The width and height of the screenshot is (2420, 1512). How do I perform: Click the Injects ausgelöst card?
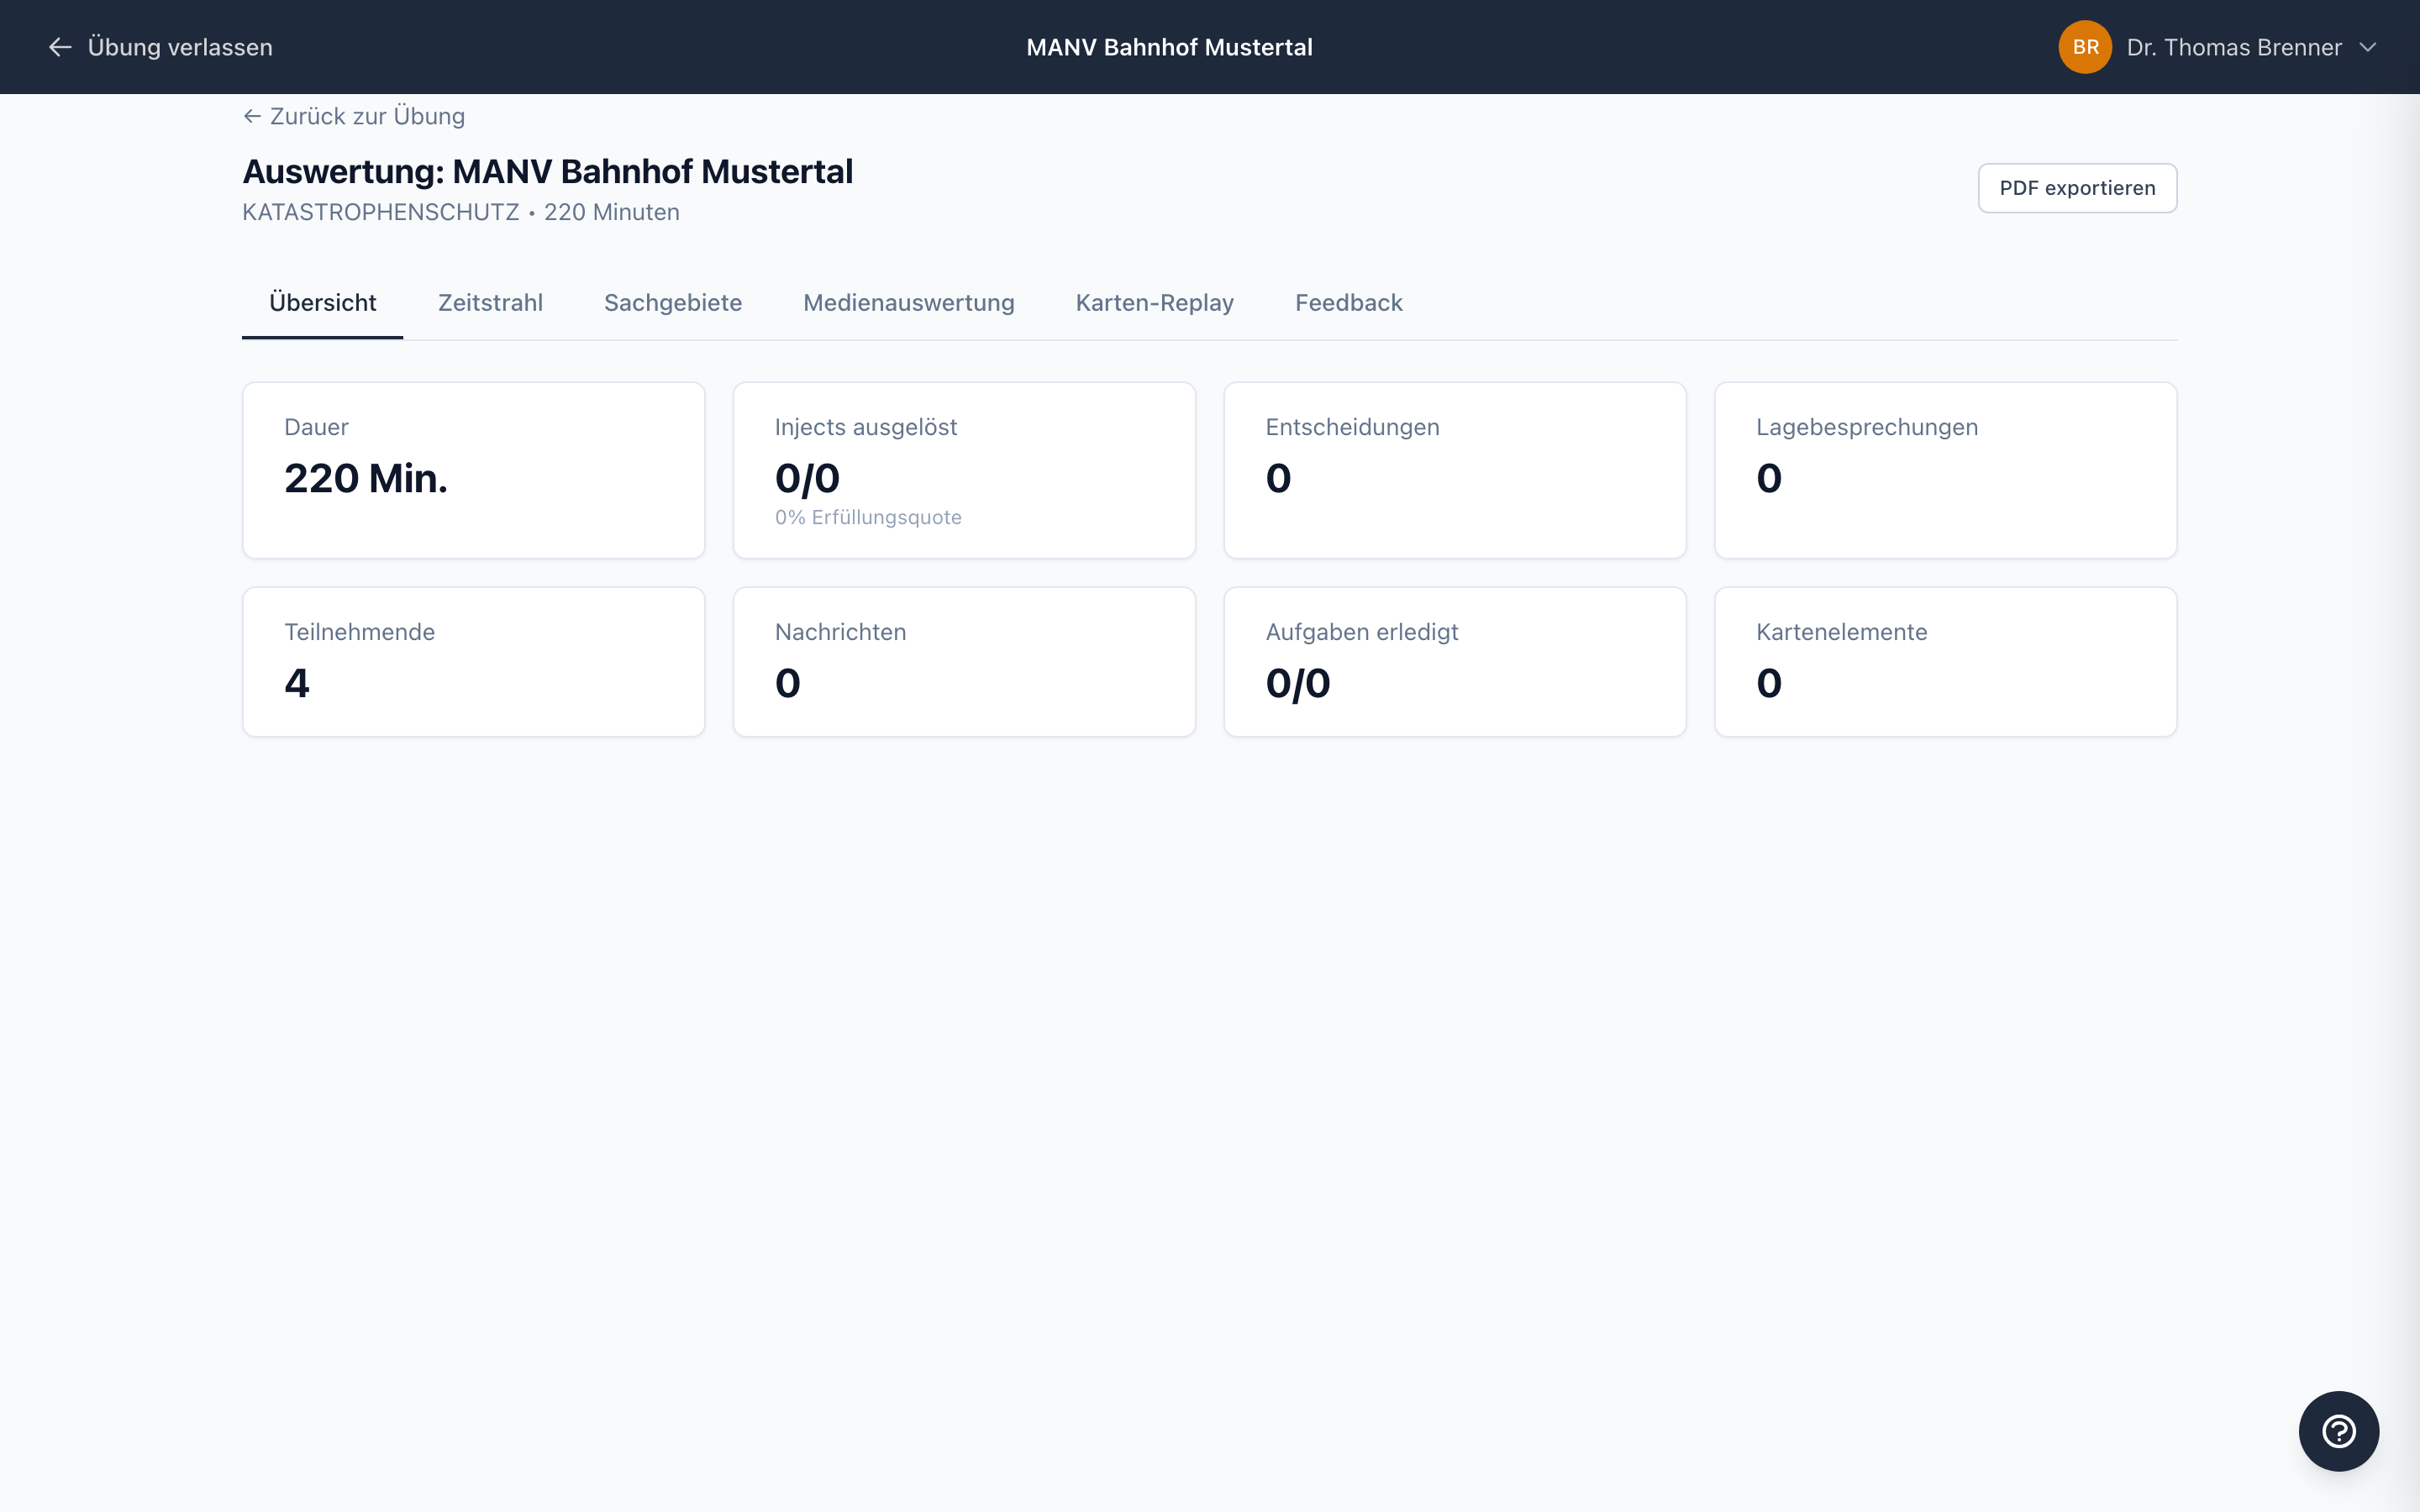point(964,470)
